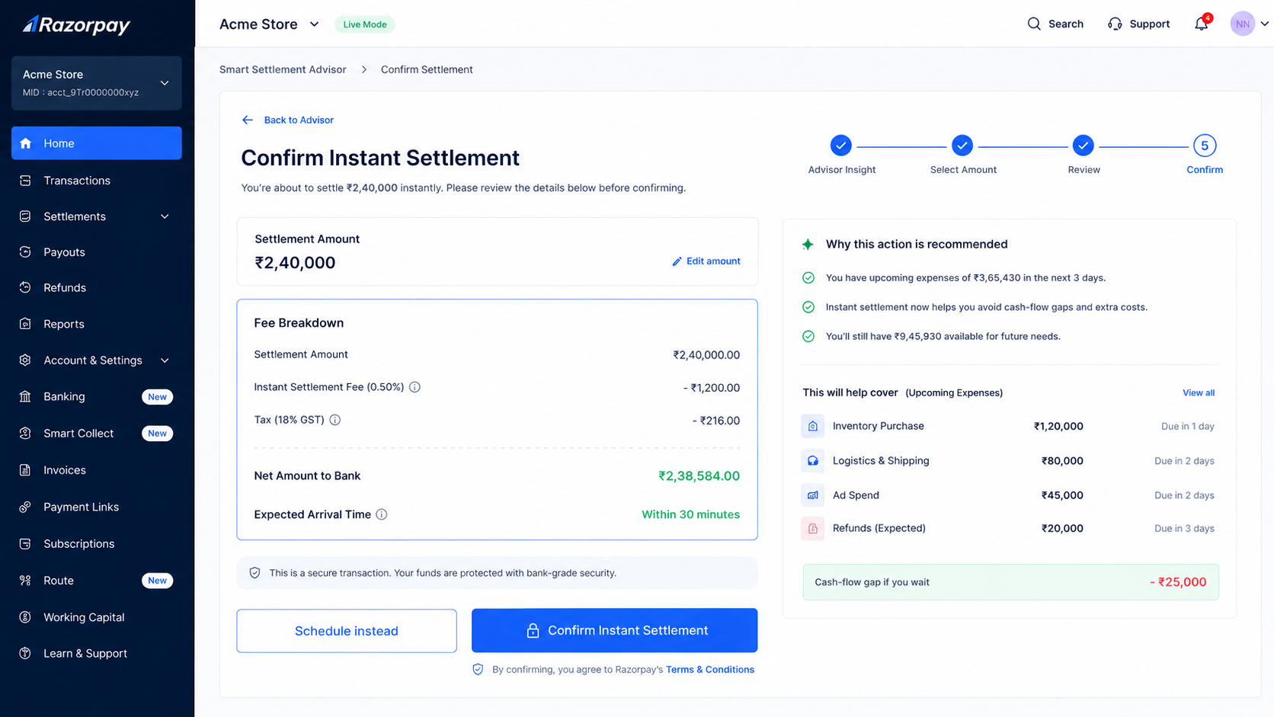Click the Live Mode badge
This screenshot has height=717, width=1274.
tap(365, 24)
